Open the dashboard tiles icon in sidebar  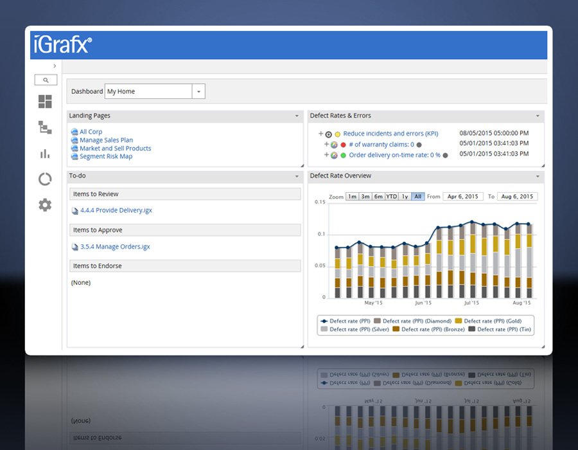tap(45, 102)
